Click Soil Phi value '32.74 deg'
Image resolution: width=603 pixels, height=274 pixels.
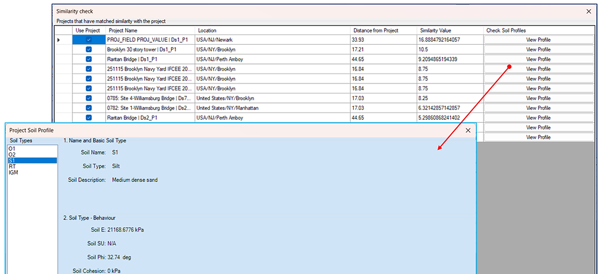point(119,257)
